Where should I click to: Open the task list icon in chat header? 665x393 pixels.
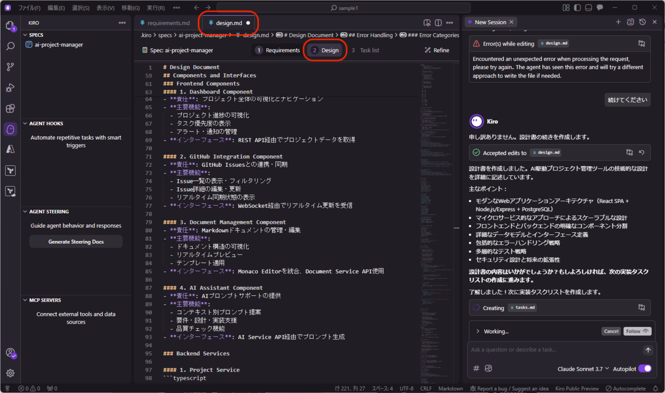pos(630,22)
